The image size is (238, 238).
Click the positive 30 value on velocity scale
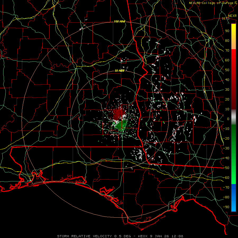point(227,90)
